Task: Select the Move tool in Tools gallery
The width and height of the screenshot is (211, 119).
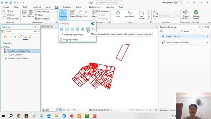Action: 118,14
